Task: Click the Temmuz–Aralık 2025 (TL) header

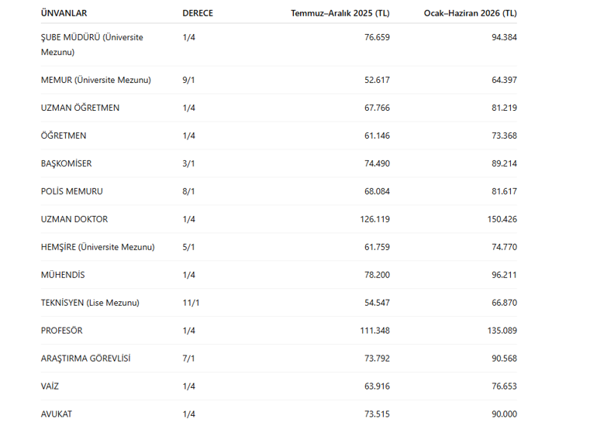Action: pos(340,14)
